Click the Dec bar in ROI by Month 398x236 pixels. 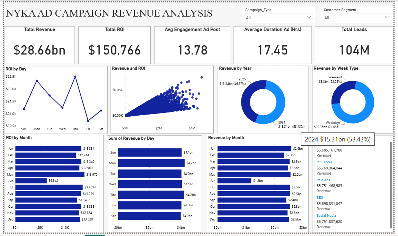[47, 219]
